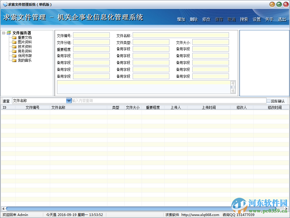Screen dimensions: 290x218
Task: Click 退出 (Exit) on the top bar
Action: [281, 19]
